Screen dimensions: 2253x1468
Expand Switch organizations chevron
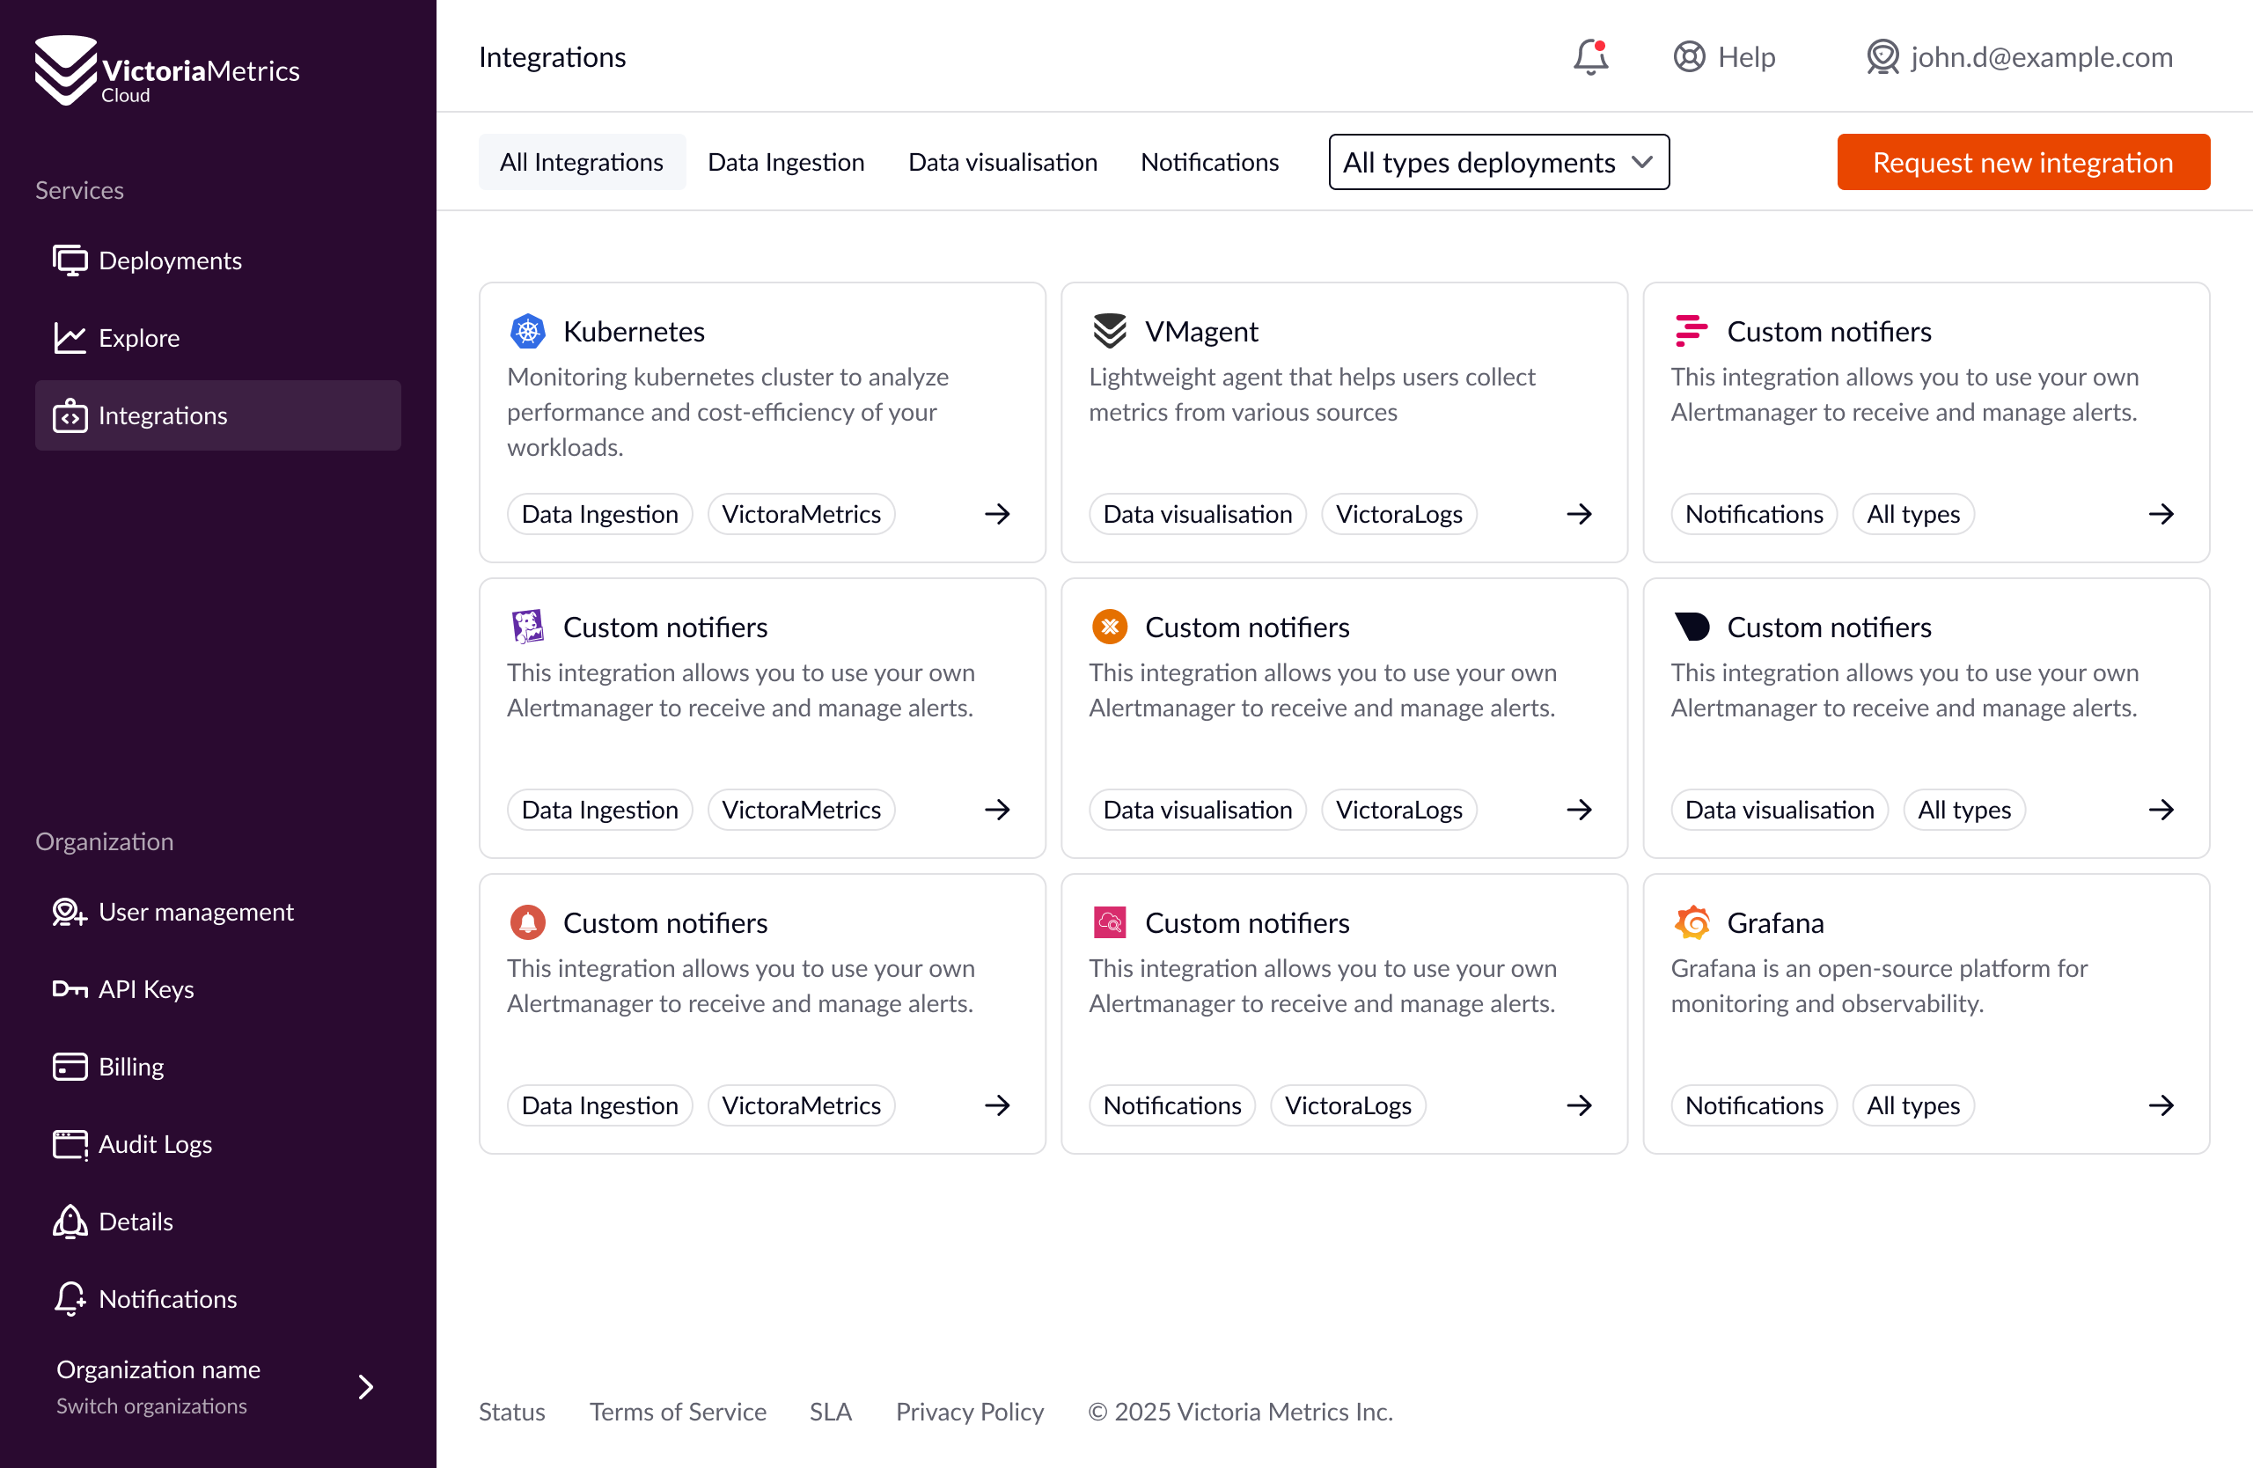(365, 1387)
